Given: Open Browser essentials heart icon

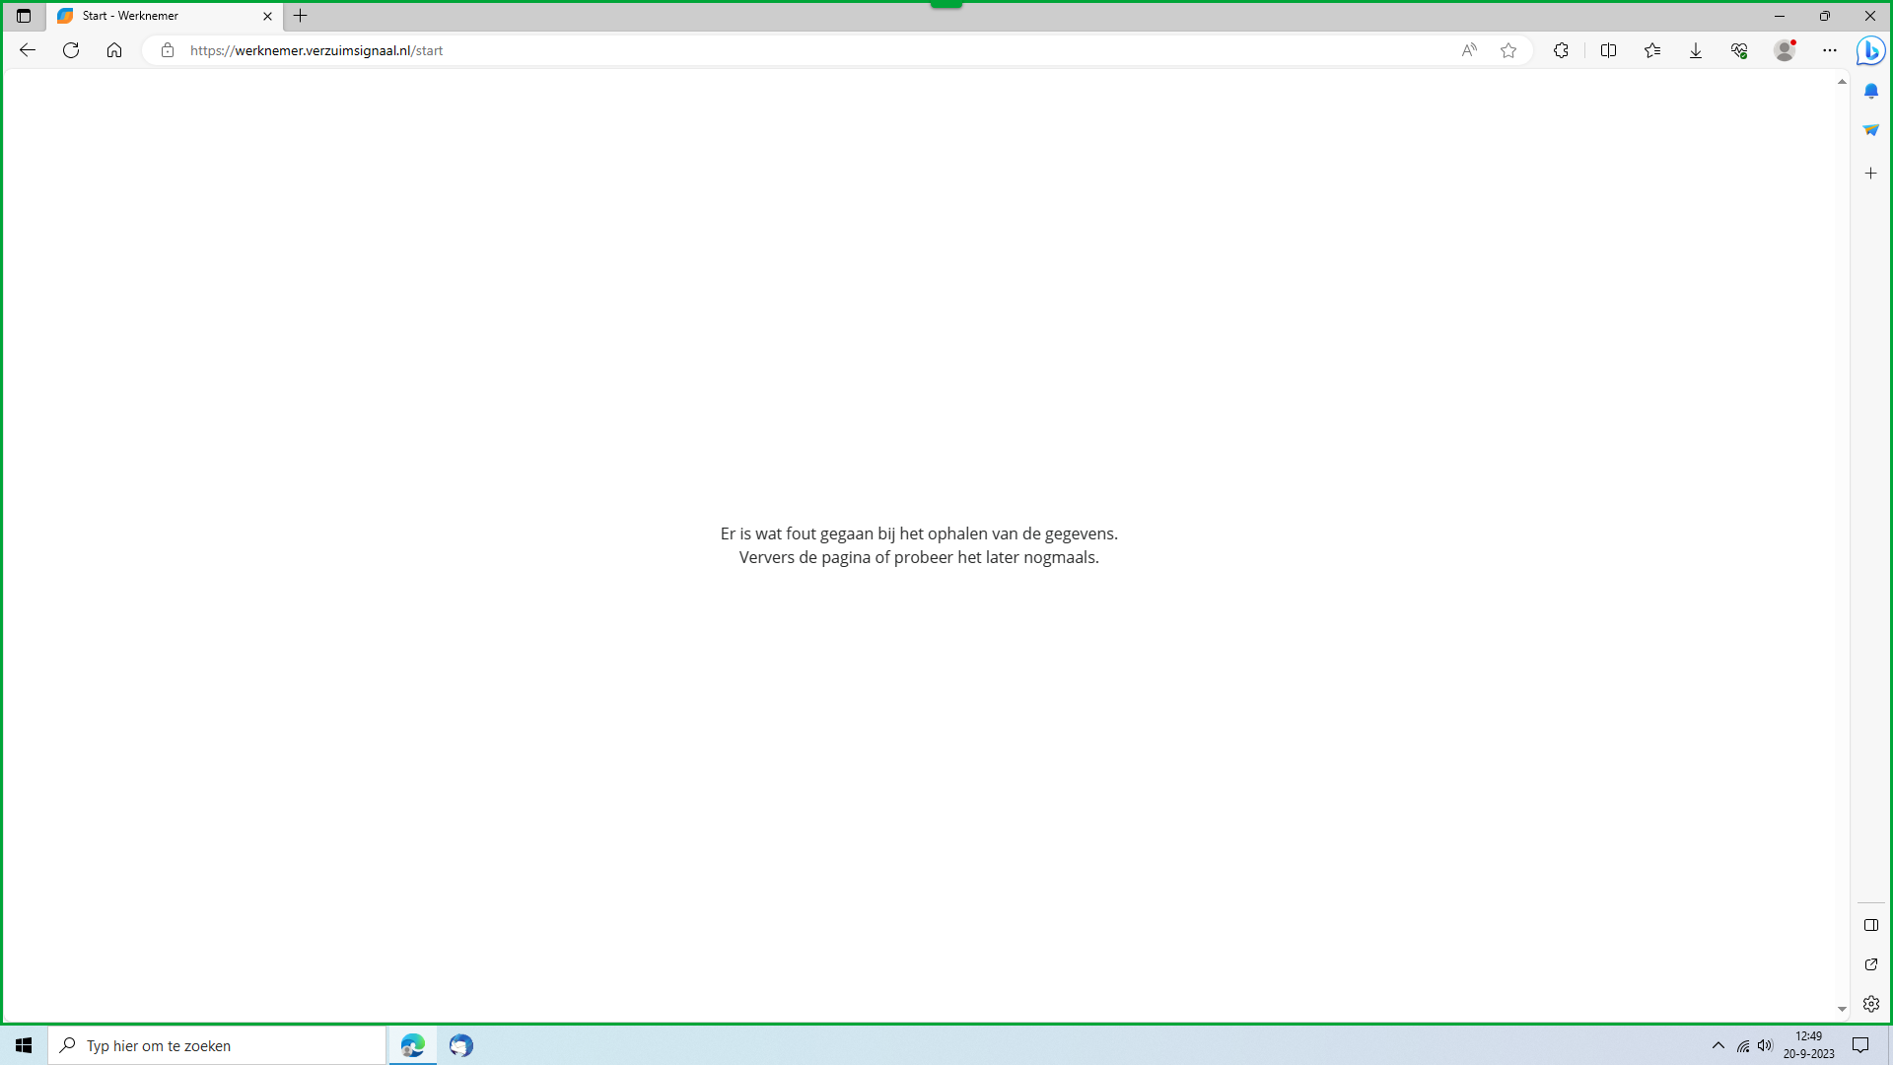Looking at the screenshot, I should point(1739,50).
